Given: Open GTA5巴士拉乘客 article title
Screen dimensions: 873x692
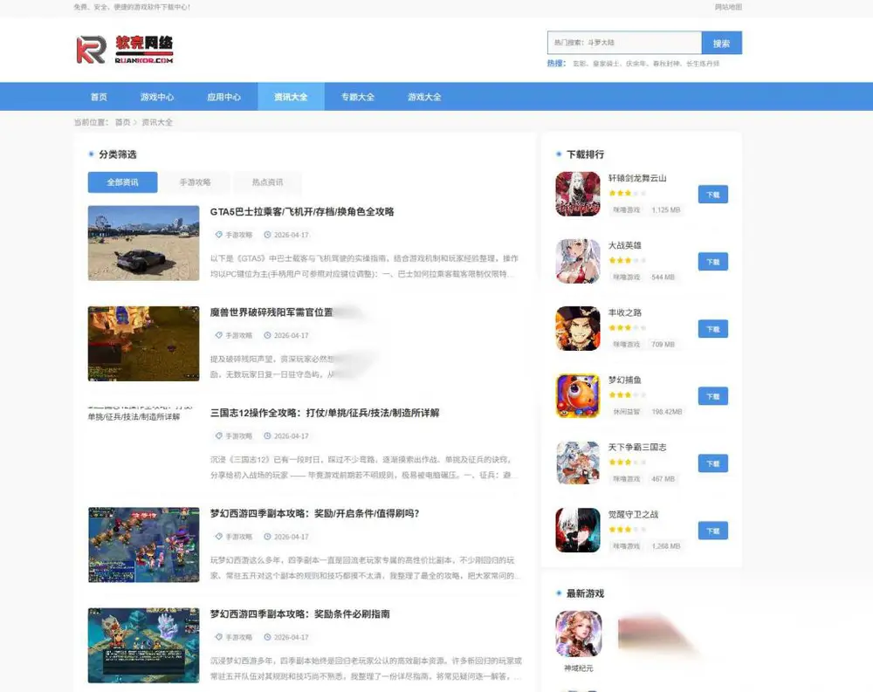Looking at the screenshot, I should point(302,211).
